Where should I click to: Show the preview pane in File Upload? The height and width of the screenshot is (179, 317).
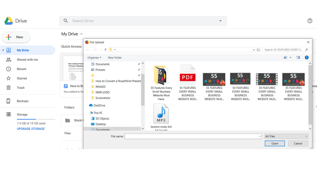coord(298,57)
